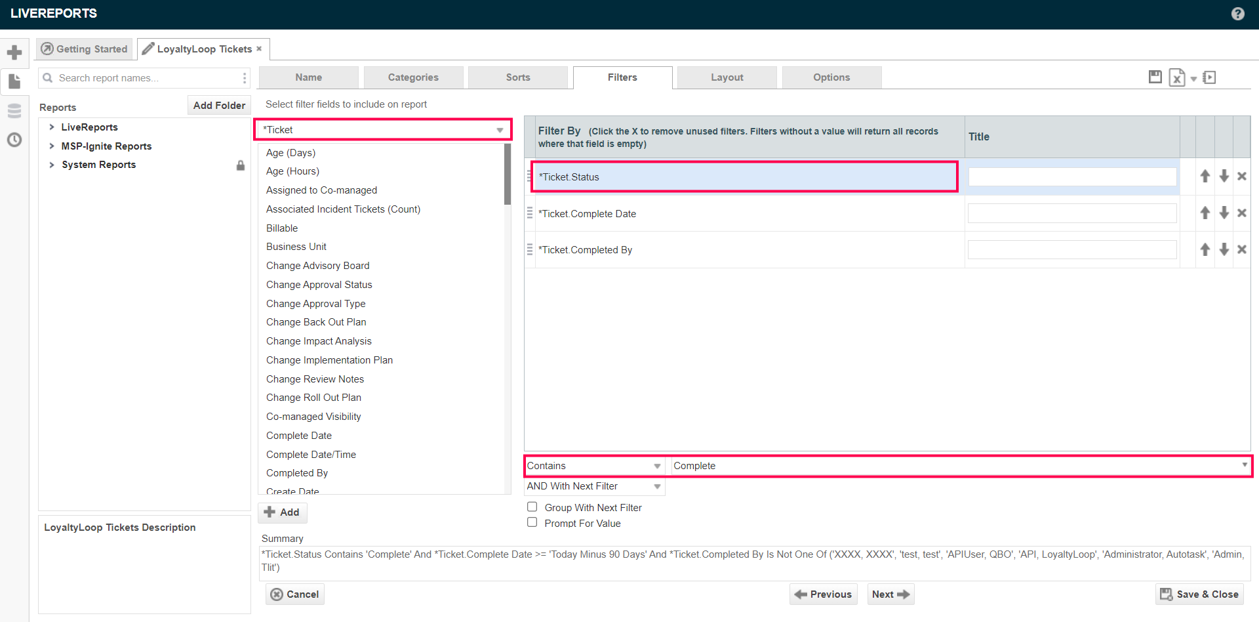Close the LoyaltyLoop Tickets tab
This screenshot has width=1259, height=622.
(x=259, y=49)
